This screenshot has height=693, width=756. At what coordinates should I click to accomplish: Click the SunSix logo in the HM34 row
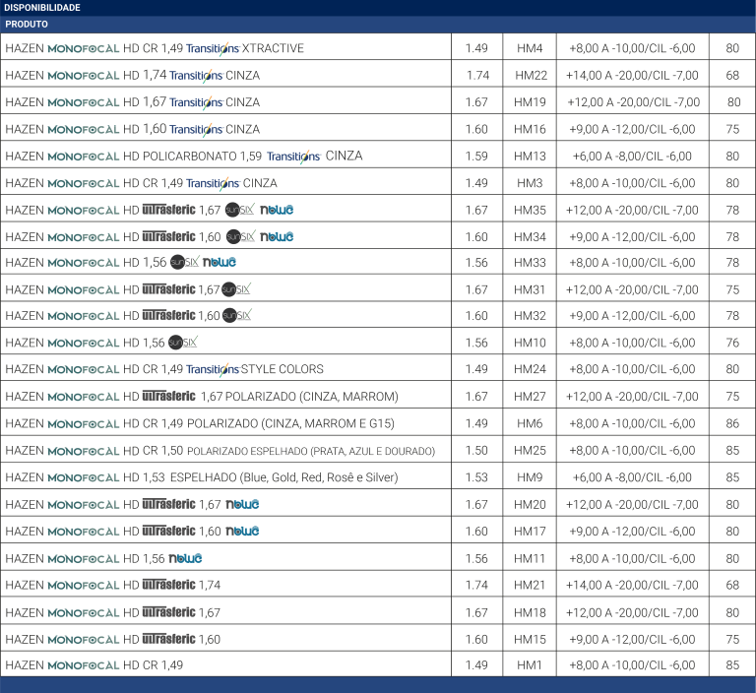[x=240, y=236]
